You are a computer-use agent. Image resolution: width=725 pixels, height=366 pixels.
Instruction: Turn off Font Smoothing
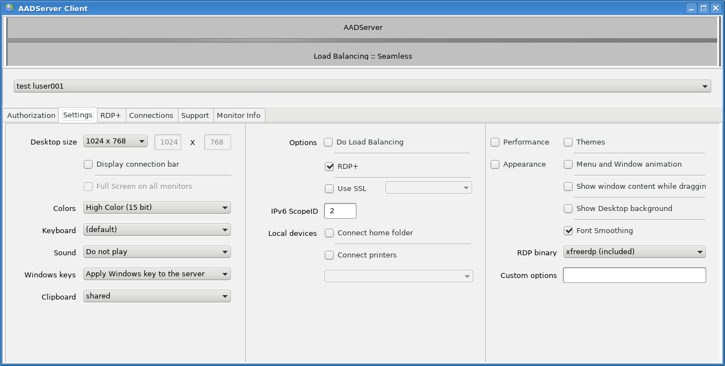[568, 231]
